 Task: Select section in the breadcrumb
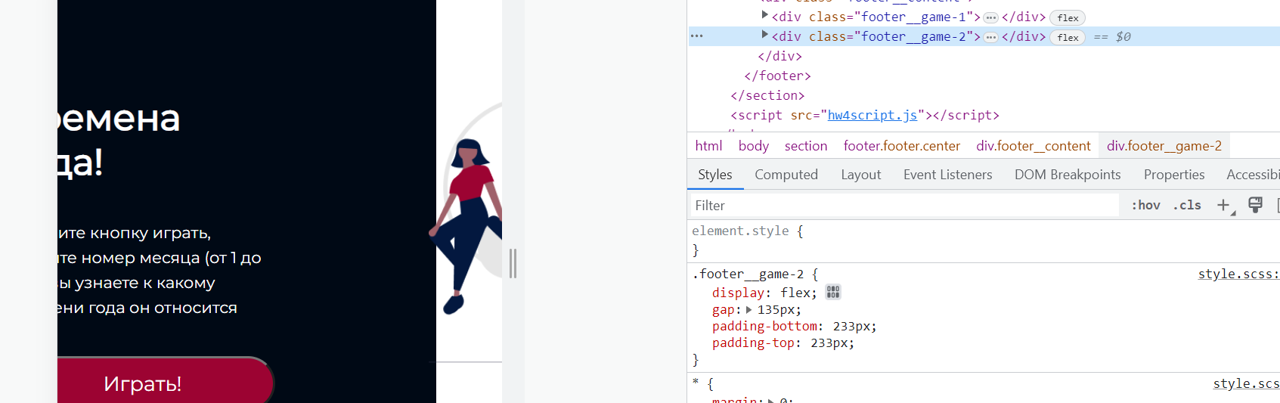coord(806,146)
